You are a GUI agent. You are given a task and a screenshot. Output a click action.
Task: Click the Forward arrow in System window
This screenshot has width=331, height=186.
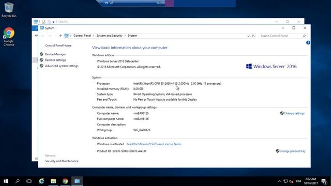coord(50,36)
